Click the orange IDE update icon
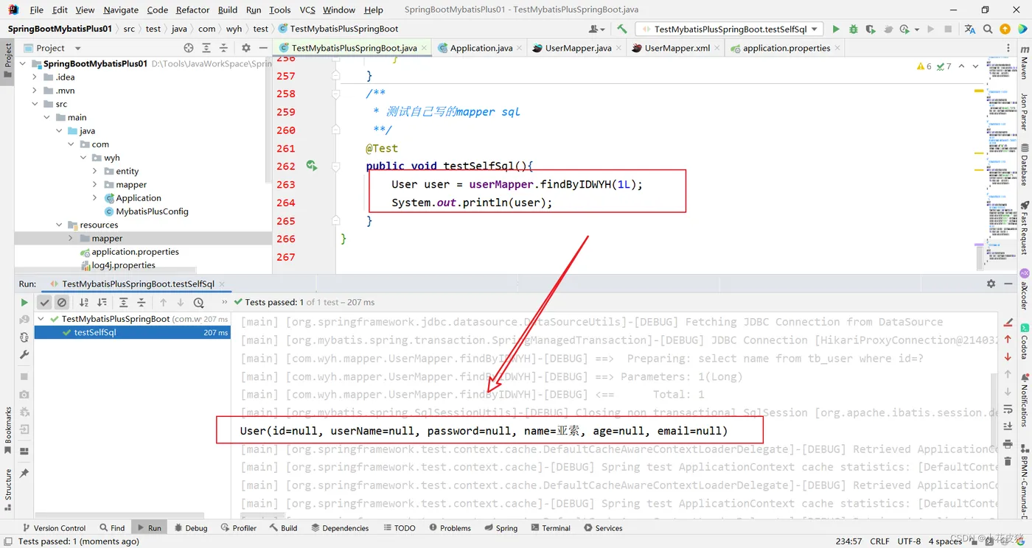 1005,29
